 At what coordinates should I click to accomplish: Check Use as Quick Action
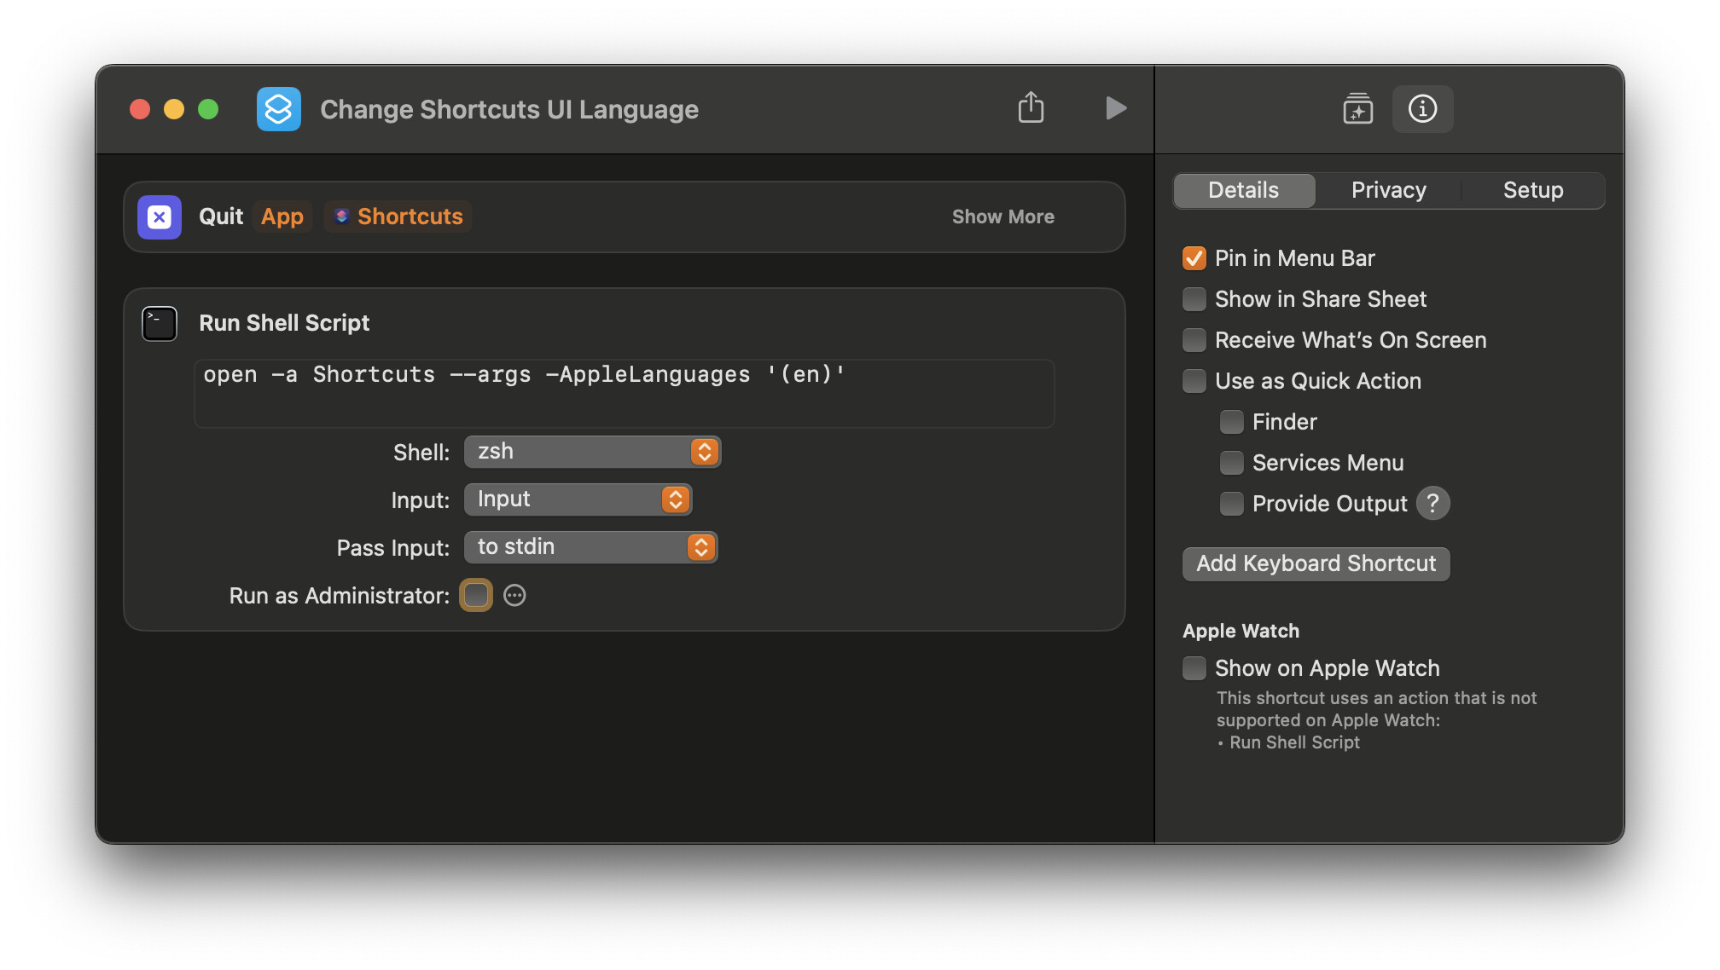pos(1194,381)
